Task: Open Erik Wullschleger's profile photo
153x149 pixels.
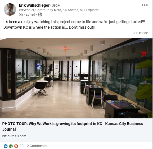Action: click(10, 9)
